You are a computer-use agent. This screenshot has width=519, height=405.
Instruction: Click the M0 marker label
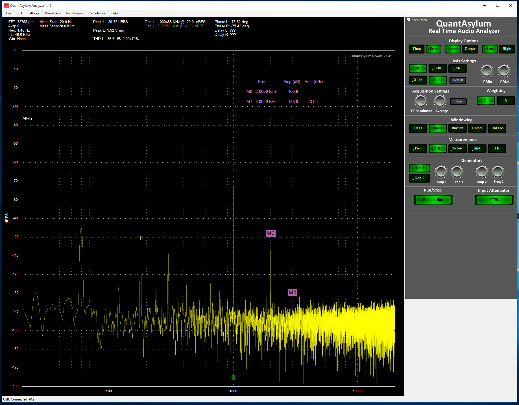pyautogui.click(x=271, y=233)
